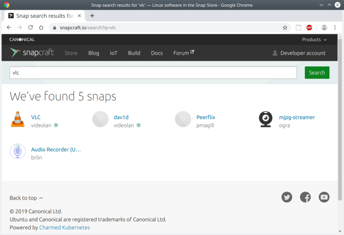Open the Build nav item
The image size is (344, 235).
[134, 53]
